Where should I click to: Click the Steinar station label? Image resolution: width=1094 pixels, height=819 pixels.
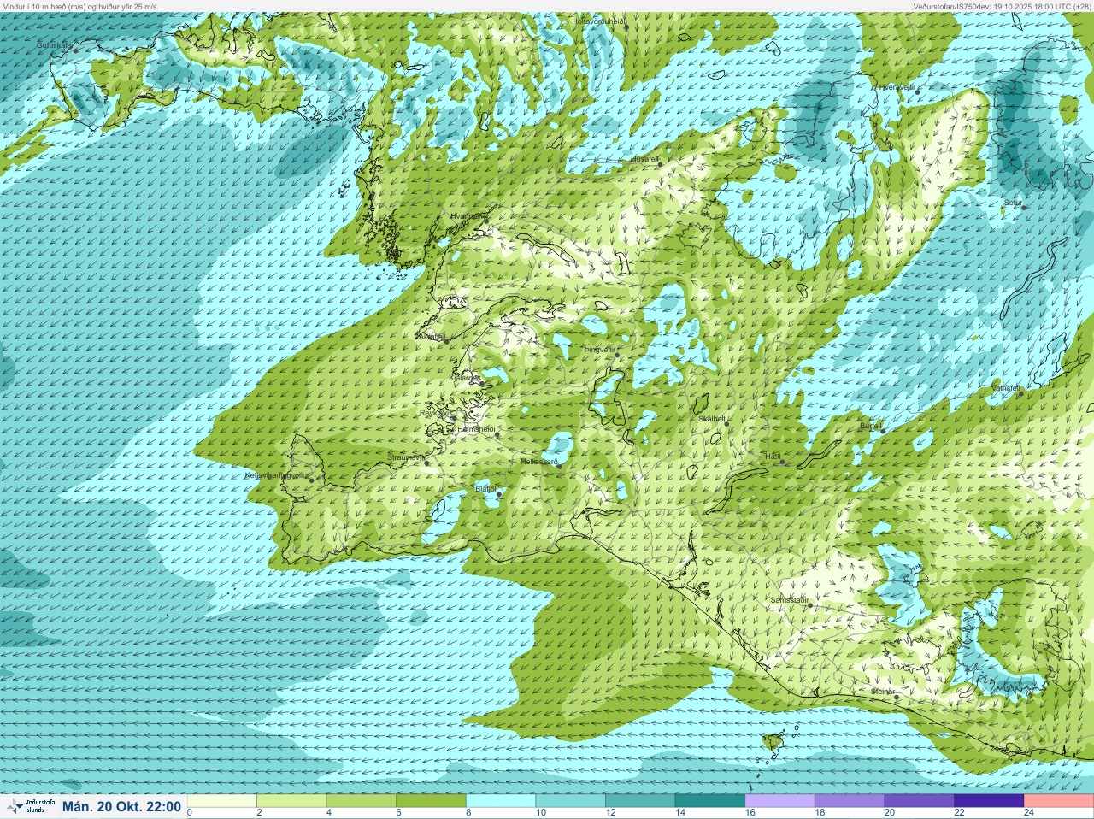coord(883,692)
